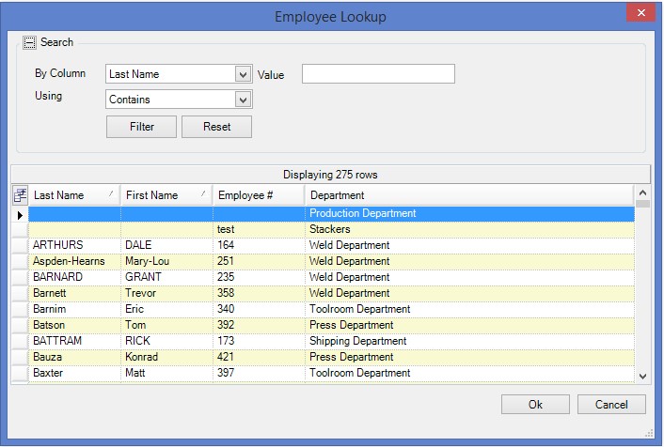
Task: Click the grid scrollbar up arrow
Action: pos(642,193)
